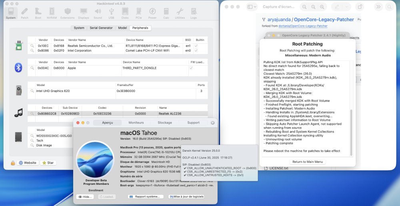The image size is (400, 206).
Task: Switch to the Model tab in Hackintool
Action: [x=122, y=28]
